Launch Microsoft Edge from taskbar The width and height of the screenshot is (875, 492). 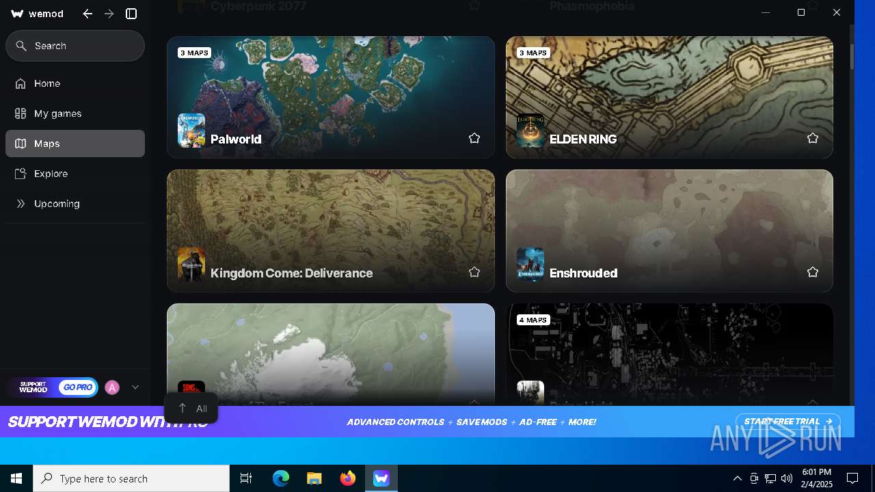[281, 478]
